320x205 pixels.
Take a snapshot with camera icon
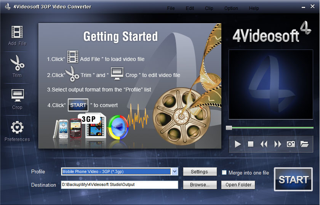(291, 144)
